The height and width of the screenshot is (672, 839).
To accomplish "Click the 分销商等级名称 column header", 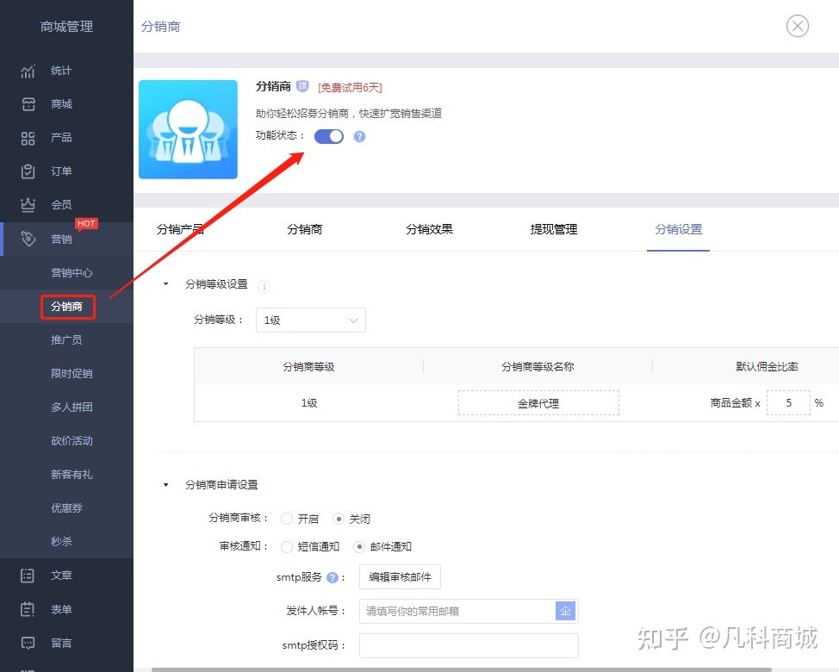I will [x=538, y=366].
